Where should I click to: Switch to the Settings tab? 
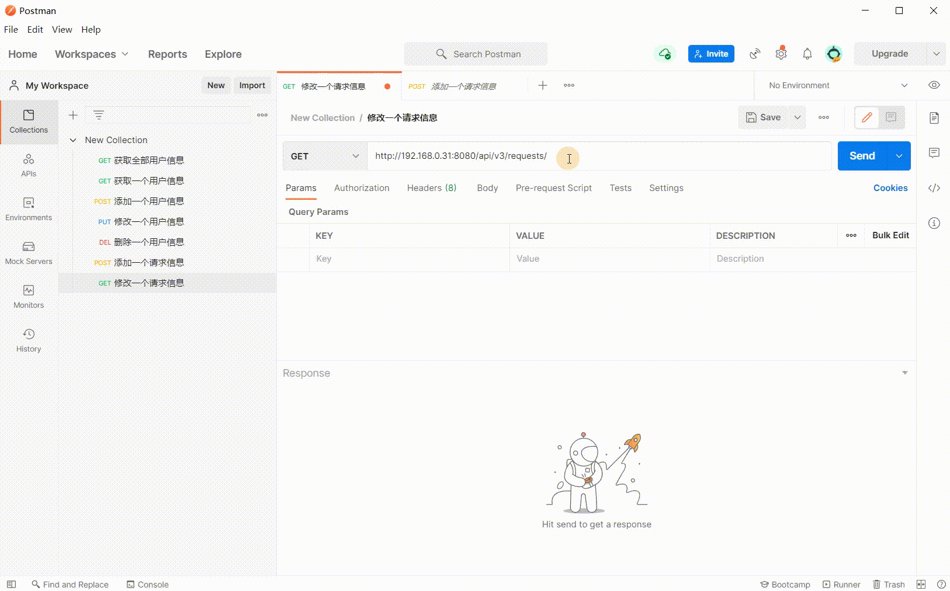666,188
